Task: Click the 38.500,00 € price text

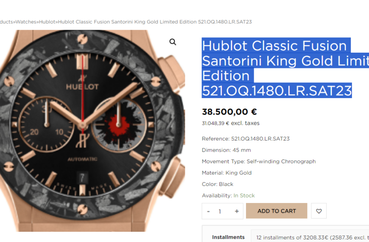Action: 229,112
